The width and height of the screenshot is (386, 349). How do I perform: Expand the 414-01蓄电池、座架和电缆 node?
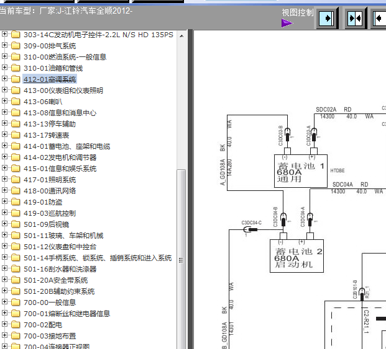point(4,146)
